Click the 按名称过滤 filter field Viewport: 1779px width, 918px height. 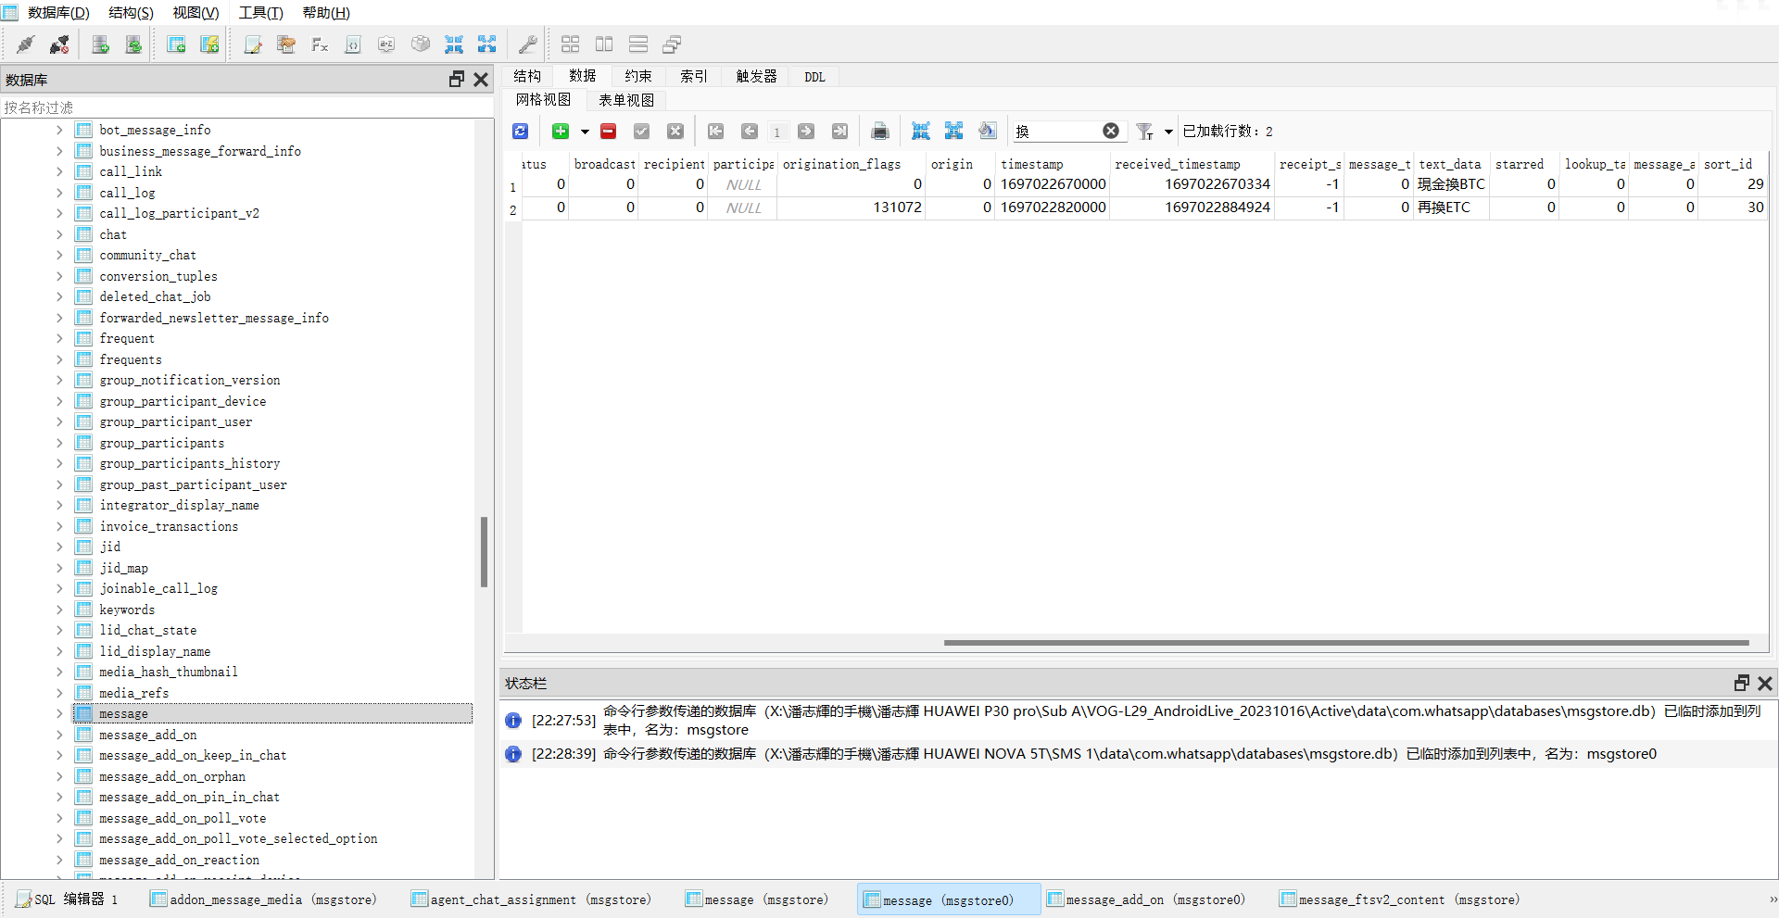246,107
